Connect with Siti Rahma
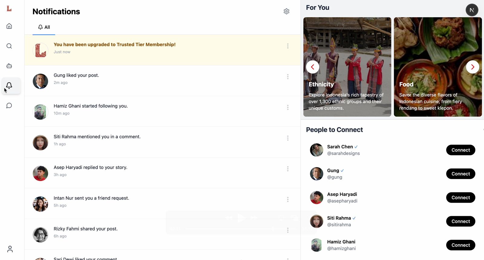Image resolution: width=484 pixels, height=260 pixels. [x=461, y=221]
